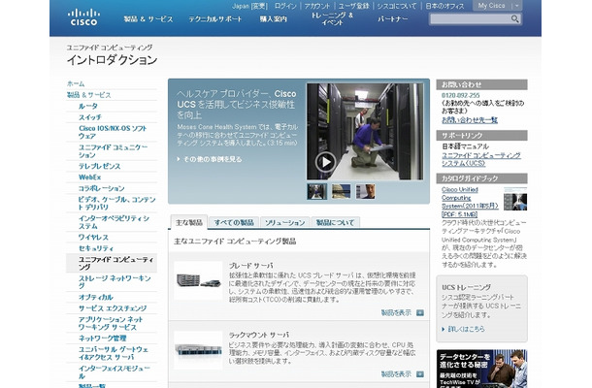Screen dimensions: 592x388
Task: Open トレーニング & イベント top menu
Action: [x=332, y=18]
